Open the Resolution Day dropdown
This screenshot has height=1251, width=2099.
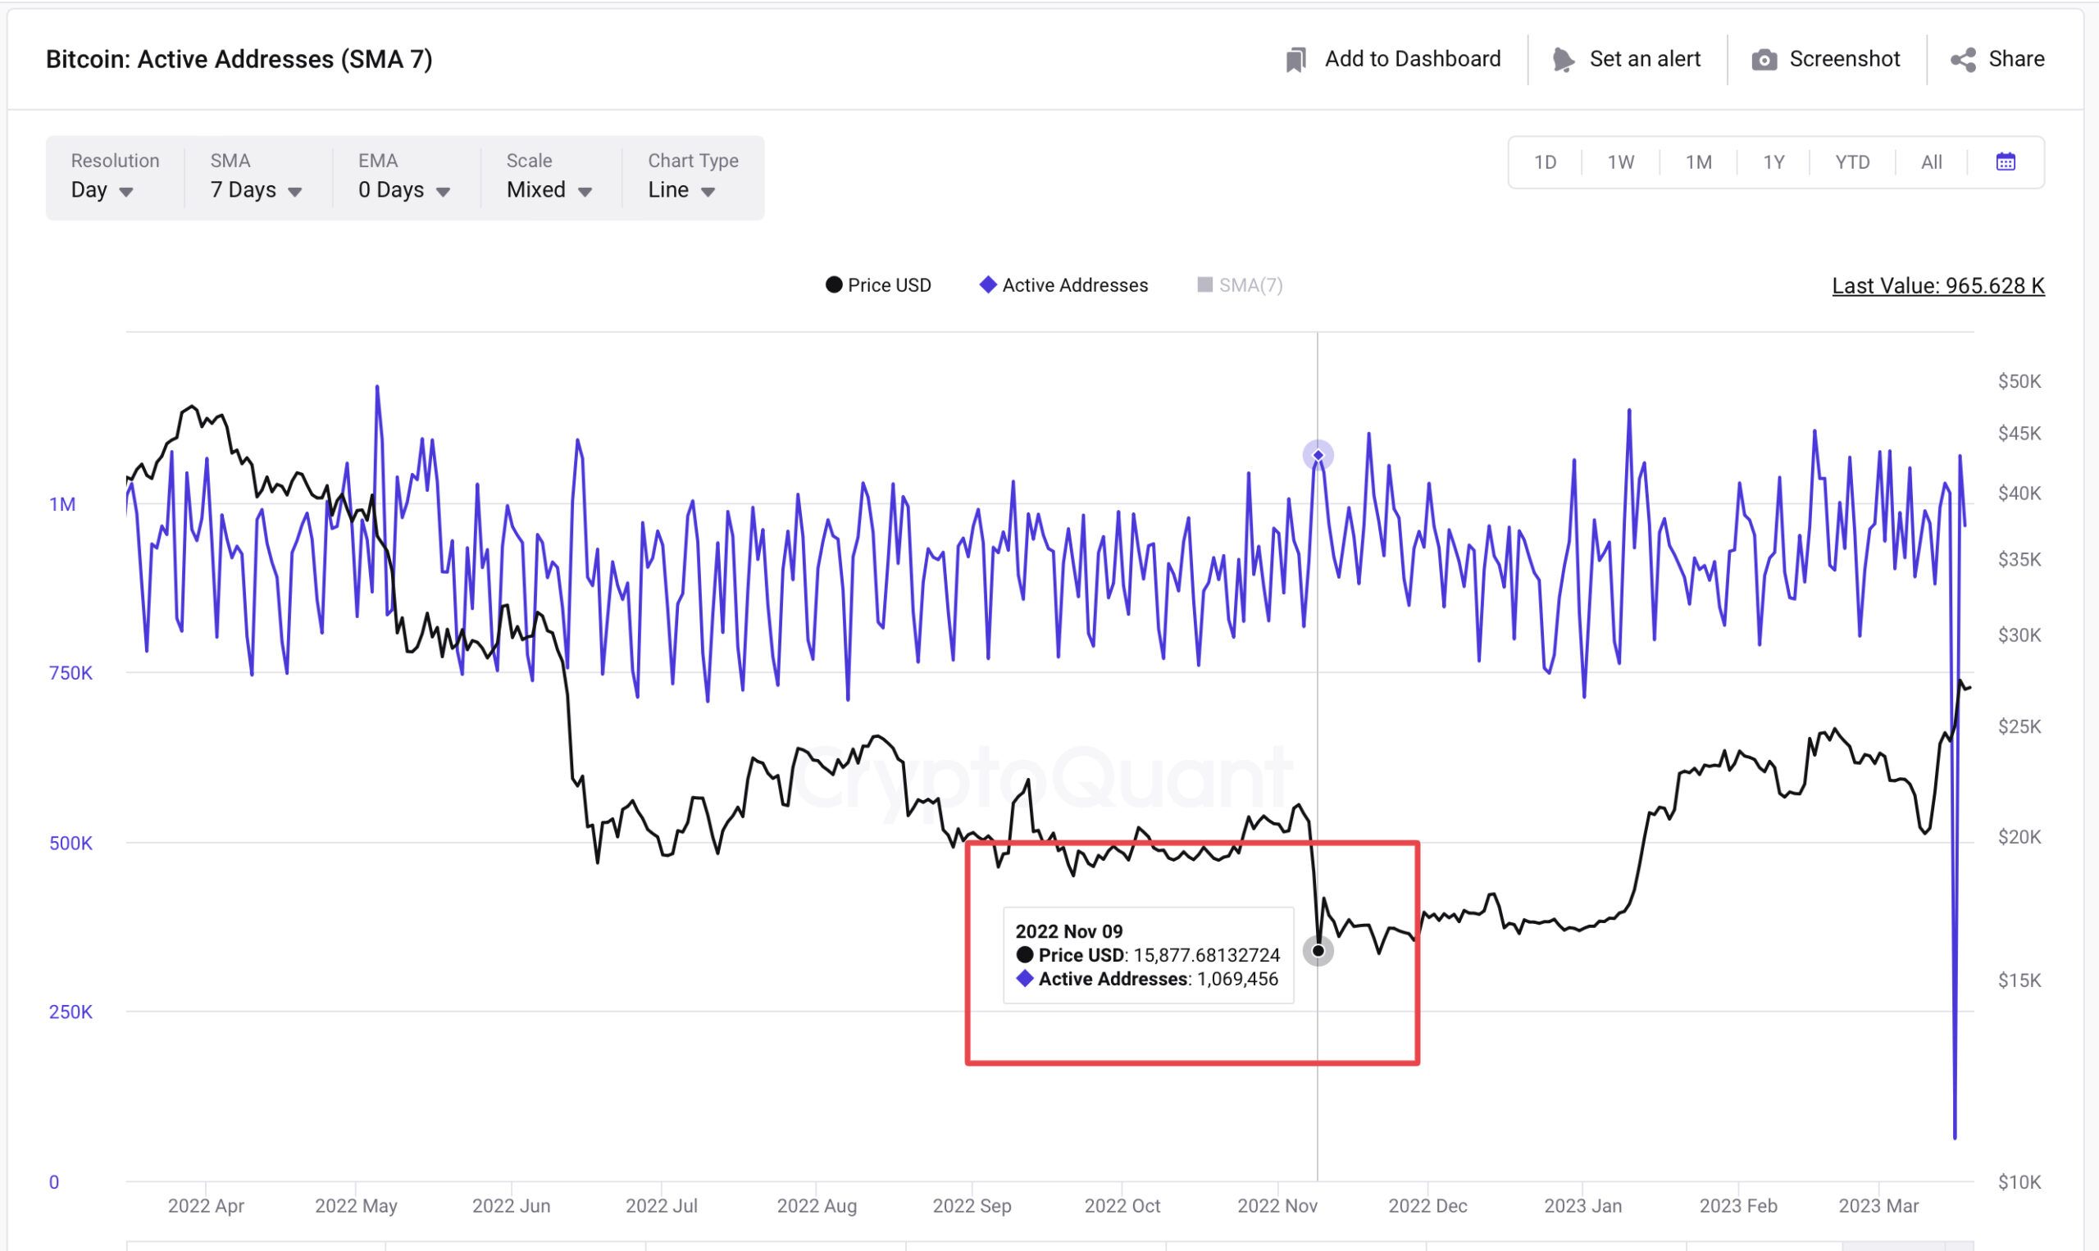tap(102, 190)
